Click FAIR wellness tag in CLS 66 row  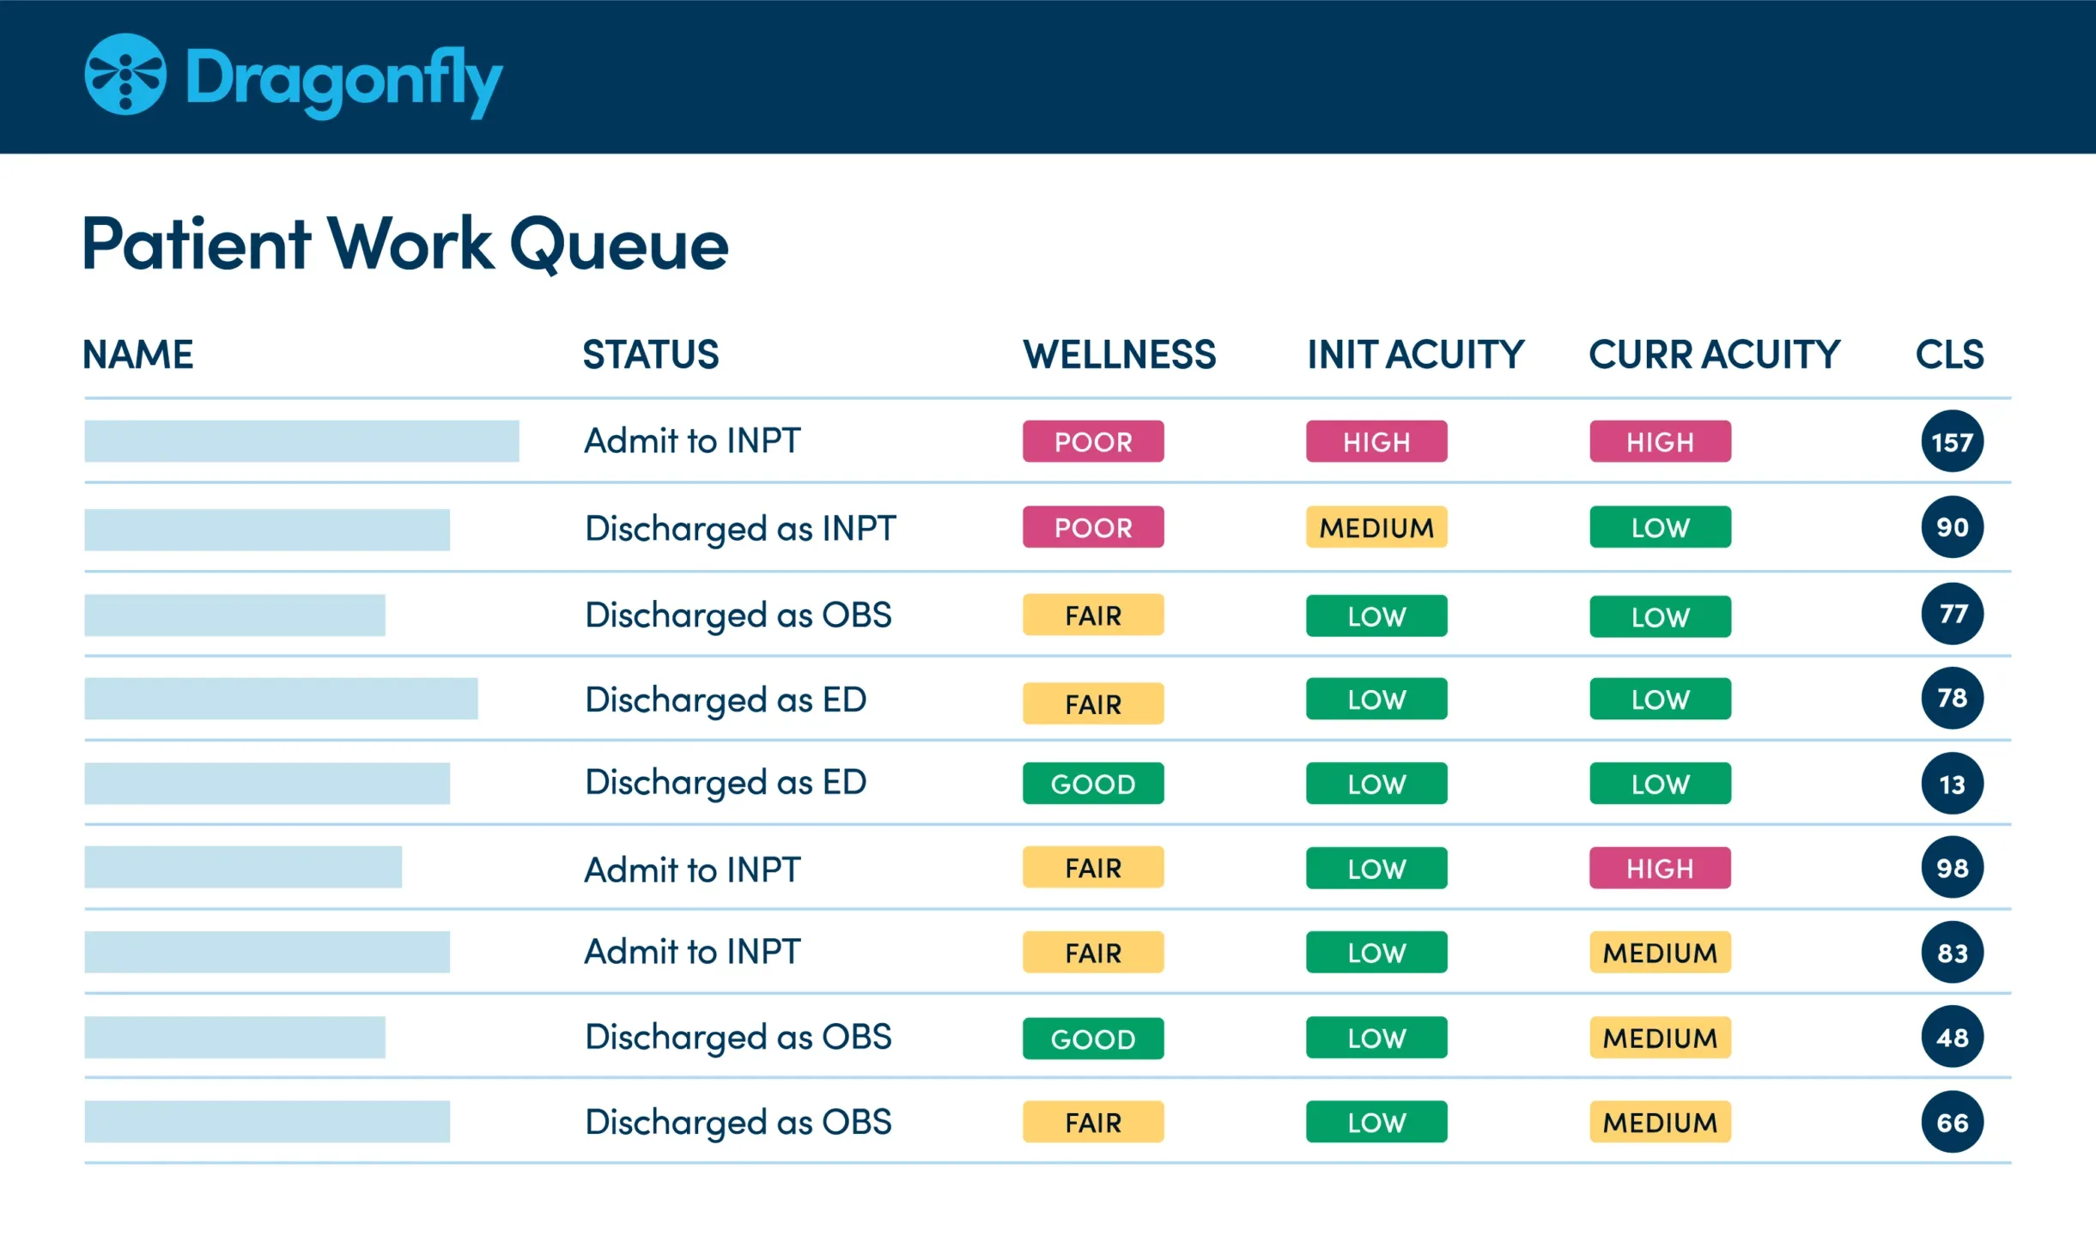pyautogui.click(x=1093, y=1122)
